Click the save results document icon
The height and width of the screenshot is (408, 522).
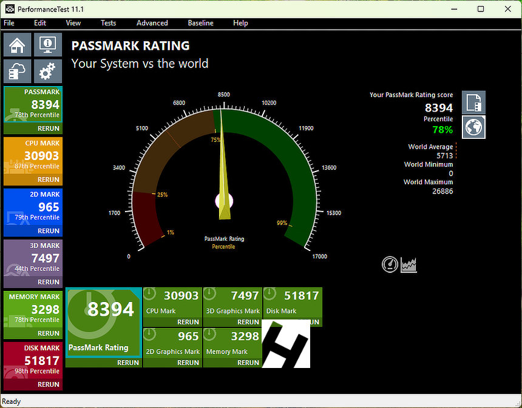[473, 102]
